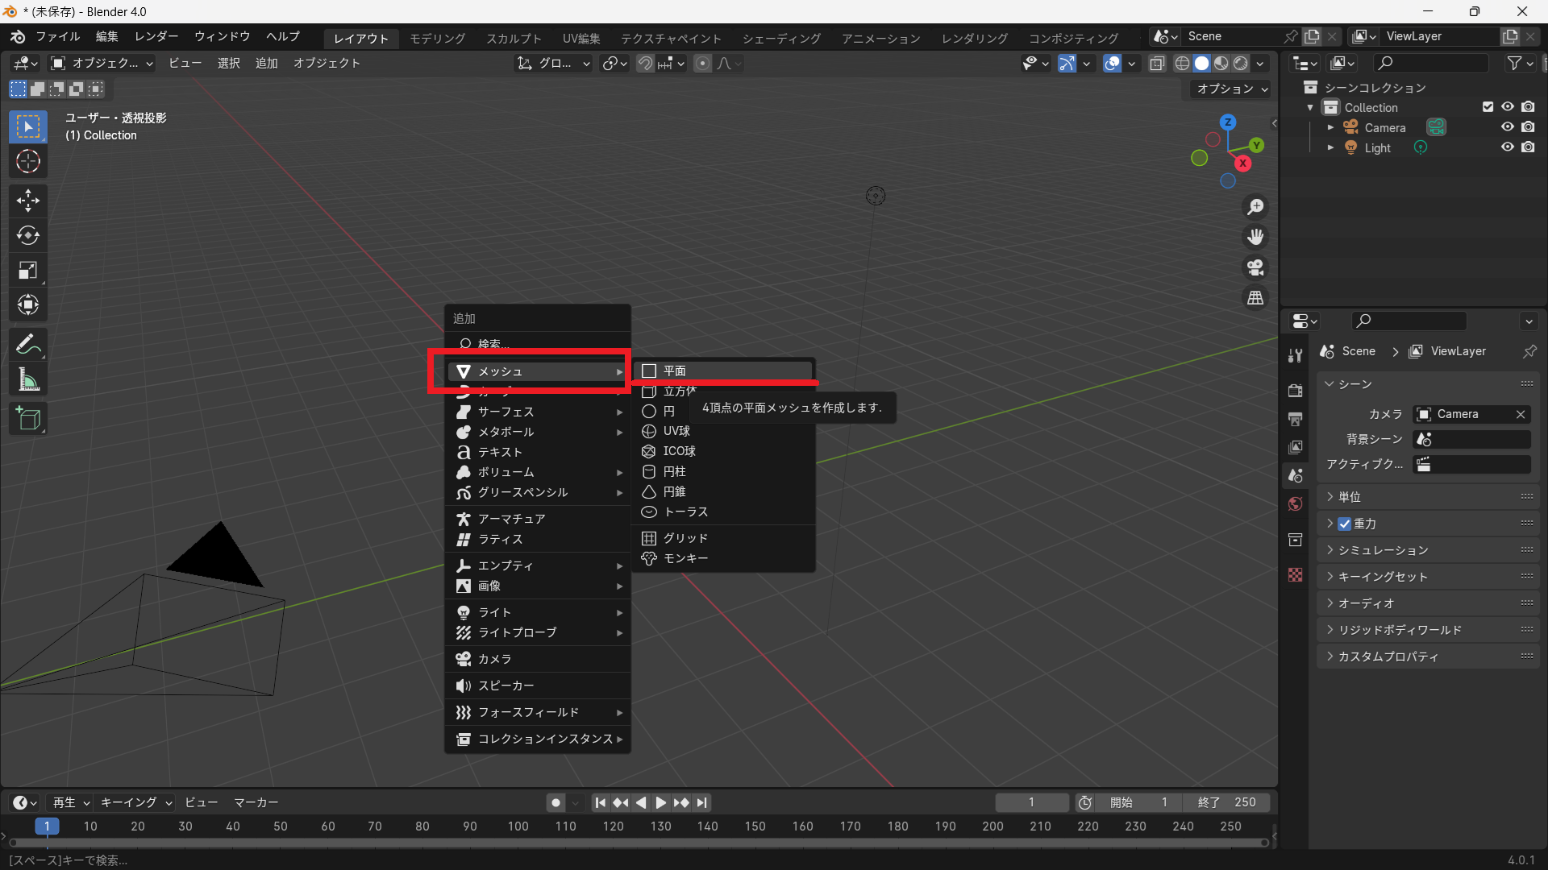Select the 3D Cursor tool

point(28,162)
